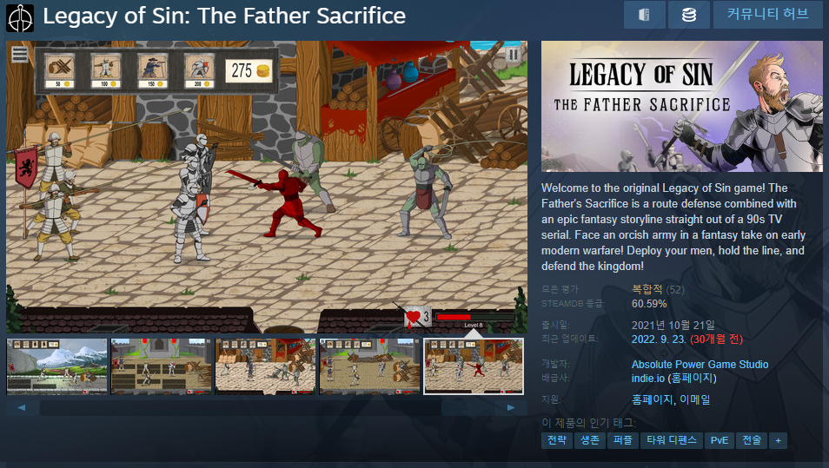The image size is (829, 468).
Task: Click the pause icon in game screenshot
Action: click(513, 55)
